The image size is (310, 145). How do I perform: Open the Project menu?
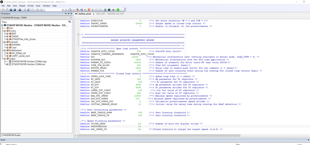click(22, 6)
